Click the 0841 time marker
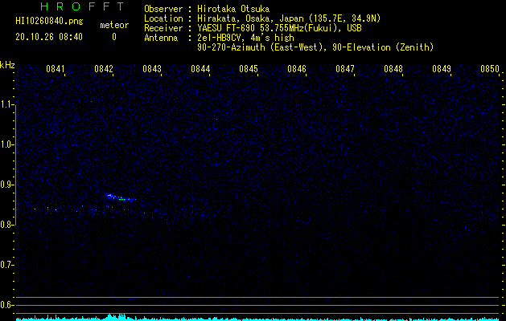The width and height of the screenshot is (506, 321). click(x=56, y=69)
